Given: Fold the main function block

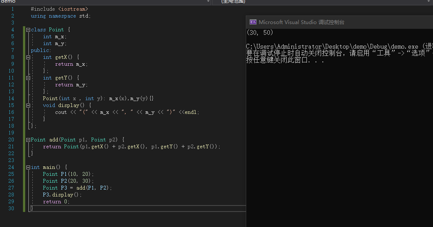Looking at the screenshot, I should [x=28, y=167].
